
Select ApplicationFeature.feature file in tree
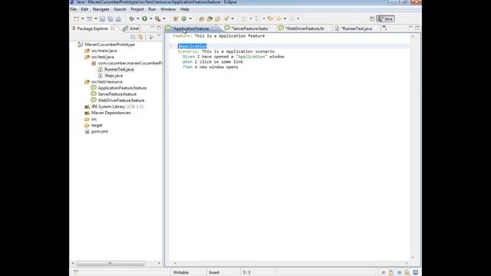(122, 88)
